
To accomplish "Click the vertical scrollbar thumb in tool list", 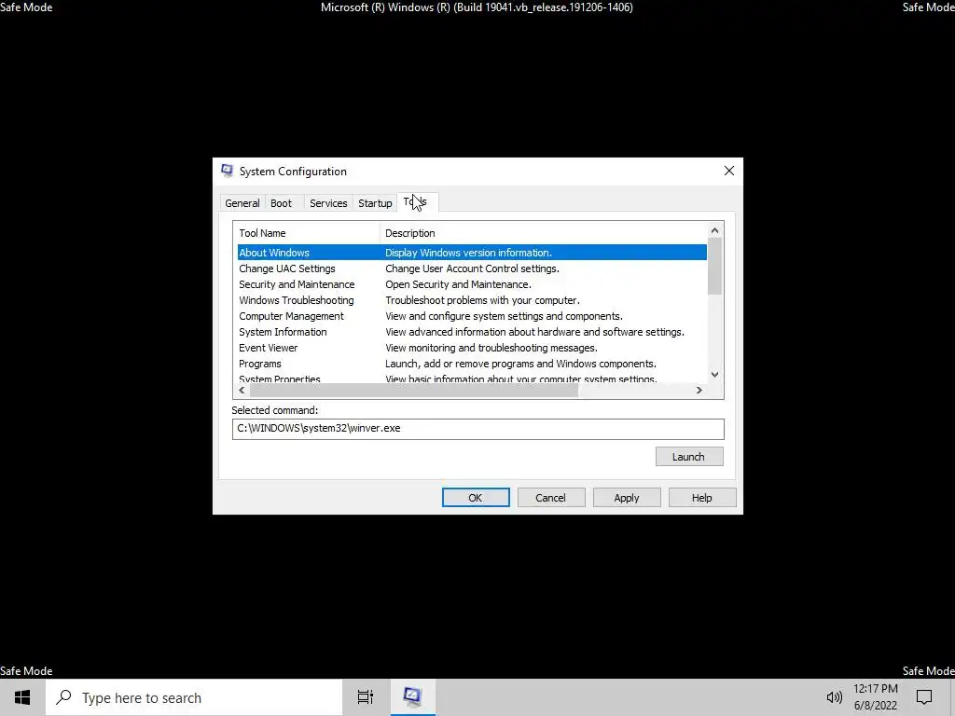I will [715, 266].
